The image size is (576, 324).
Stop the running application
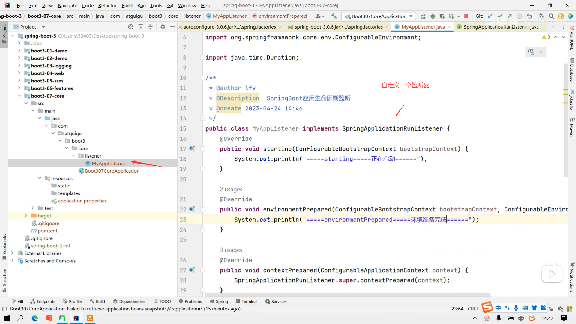click(x=466, y=16)
